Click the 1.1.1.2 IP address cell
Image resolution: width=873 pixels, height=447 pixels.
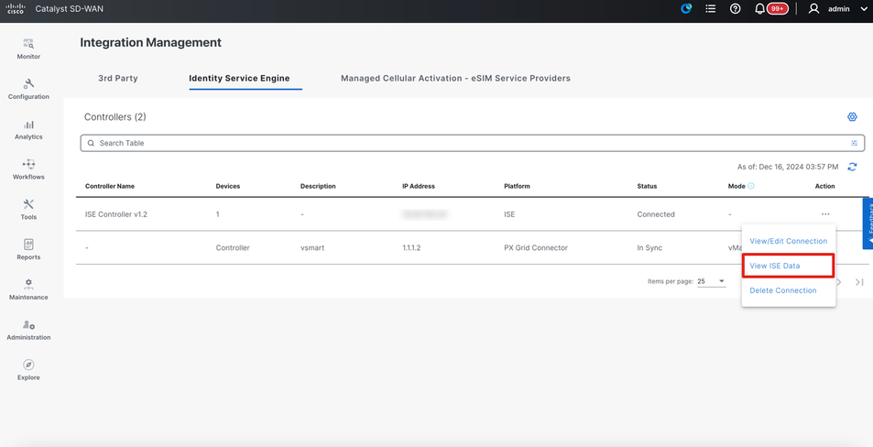tap(411, 247)
